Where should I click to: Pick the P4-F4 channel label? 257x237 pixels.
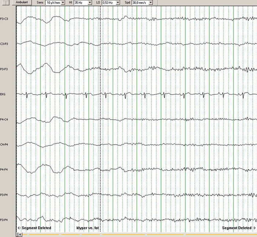pyautogui.click(x=5, y=170)
